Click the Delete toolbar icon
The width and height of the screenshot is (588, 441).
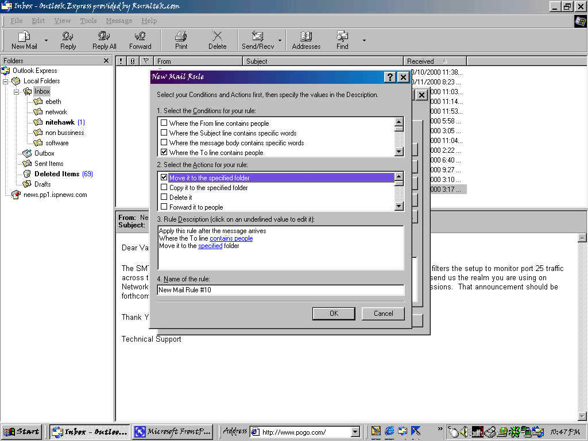pyautogui.click(x=217, y=40)
